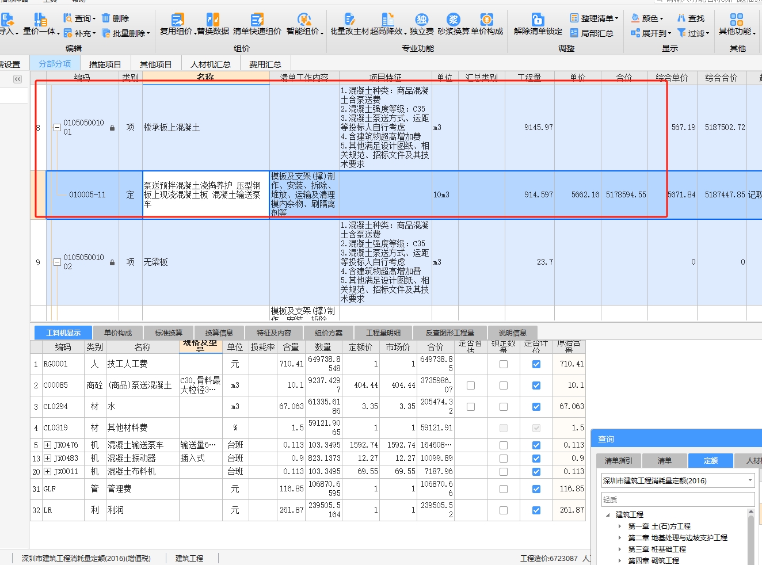This screenshot has width=762, height=565.
Task: Click the 整理清单 organize list icon
Action: tap(574, 18)
